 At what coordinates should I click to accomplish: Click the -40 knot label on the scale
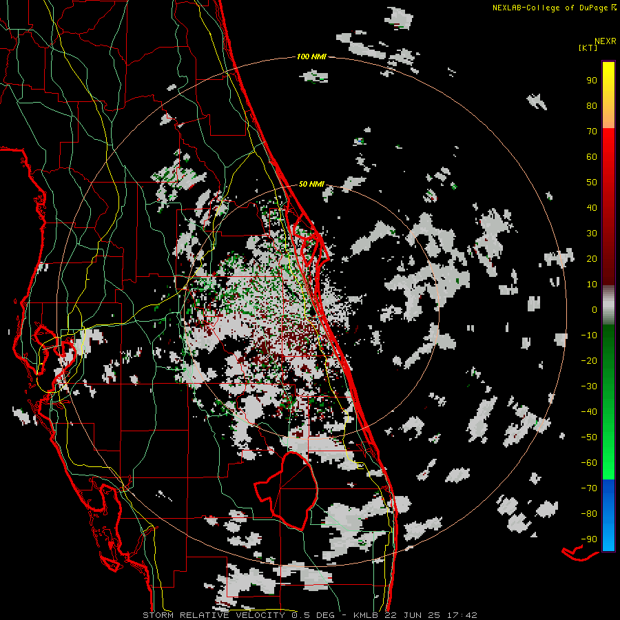click(x=589, y=412)
